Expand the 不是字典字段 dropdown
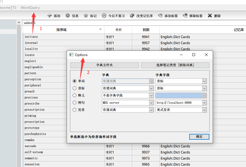The image size is (246, 167). point(151,96)
